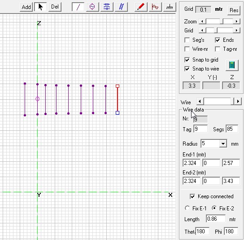Click the Zoom slider right arrow

pyautogui.click(x=237, y=22)
